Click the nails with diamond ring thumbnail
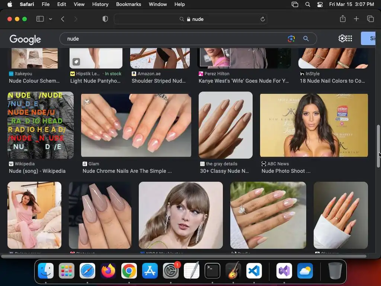 point(268,215)
